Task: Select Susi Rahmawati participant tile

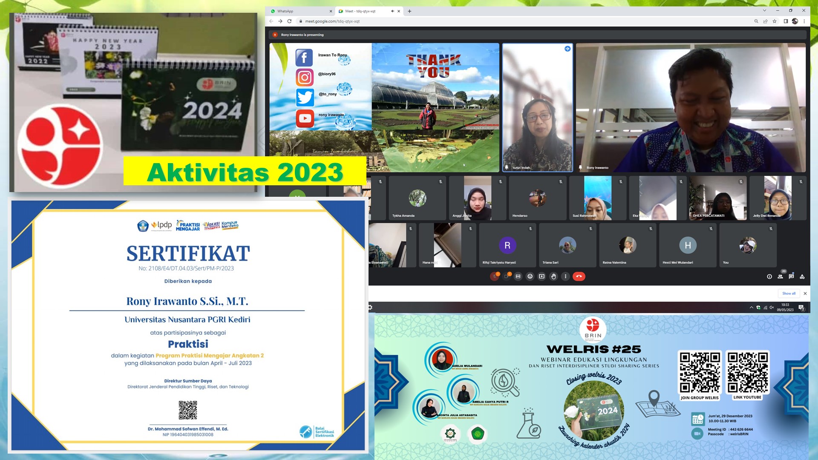Action: coord(598,198)
